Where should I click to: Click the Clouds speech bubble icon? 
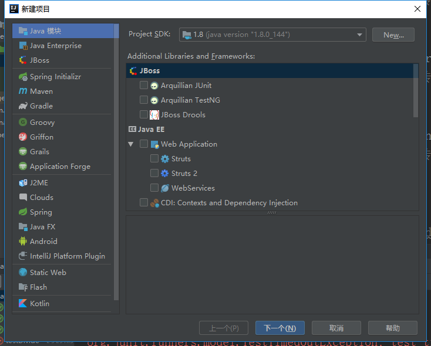23,197
